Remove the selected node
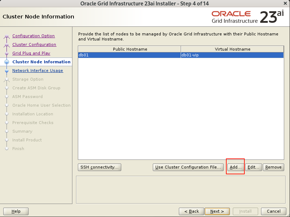 tap(273, 167)
